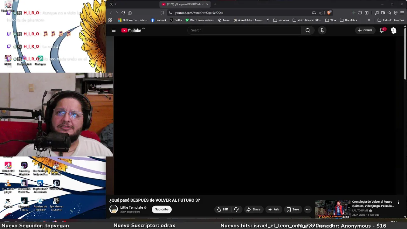The width and height of the screenshot is (407, 229).
Task: Open more actions ellipsis under the video
Action: (x=307, y=209)
